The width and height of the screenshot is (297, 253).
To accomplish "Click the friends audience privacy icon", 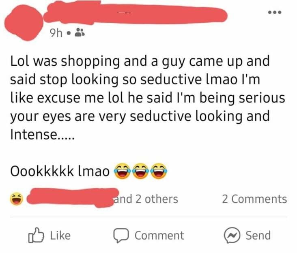I will pyautogui.click(x=80, y=32).
